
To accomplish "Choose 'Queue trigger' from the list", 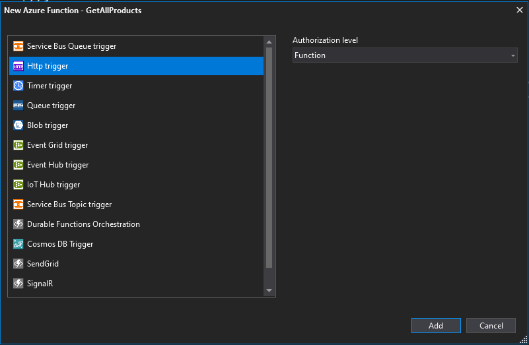I will pyautogui.click(x=52, y=106).
